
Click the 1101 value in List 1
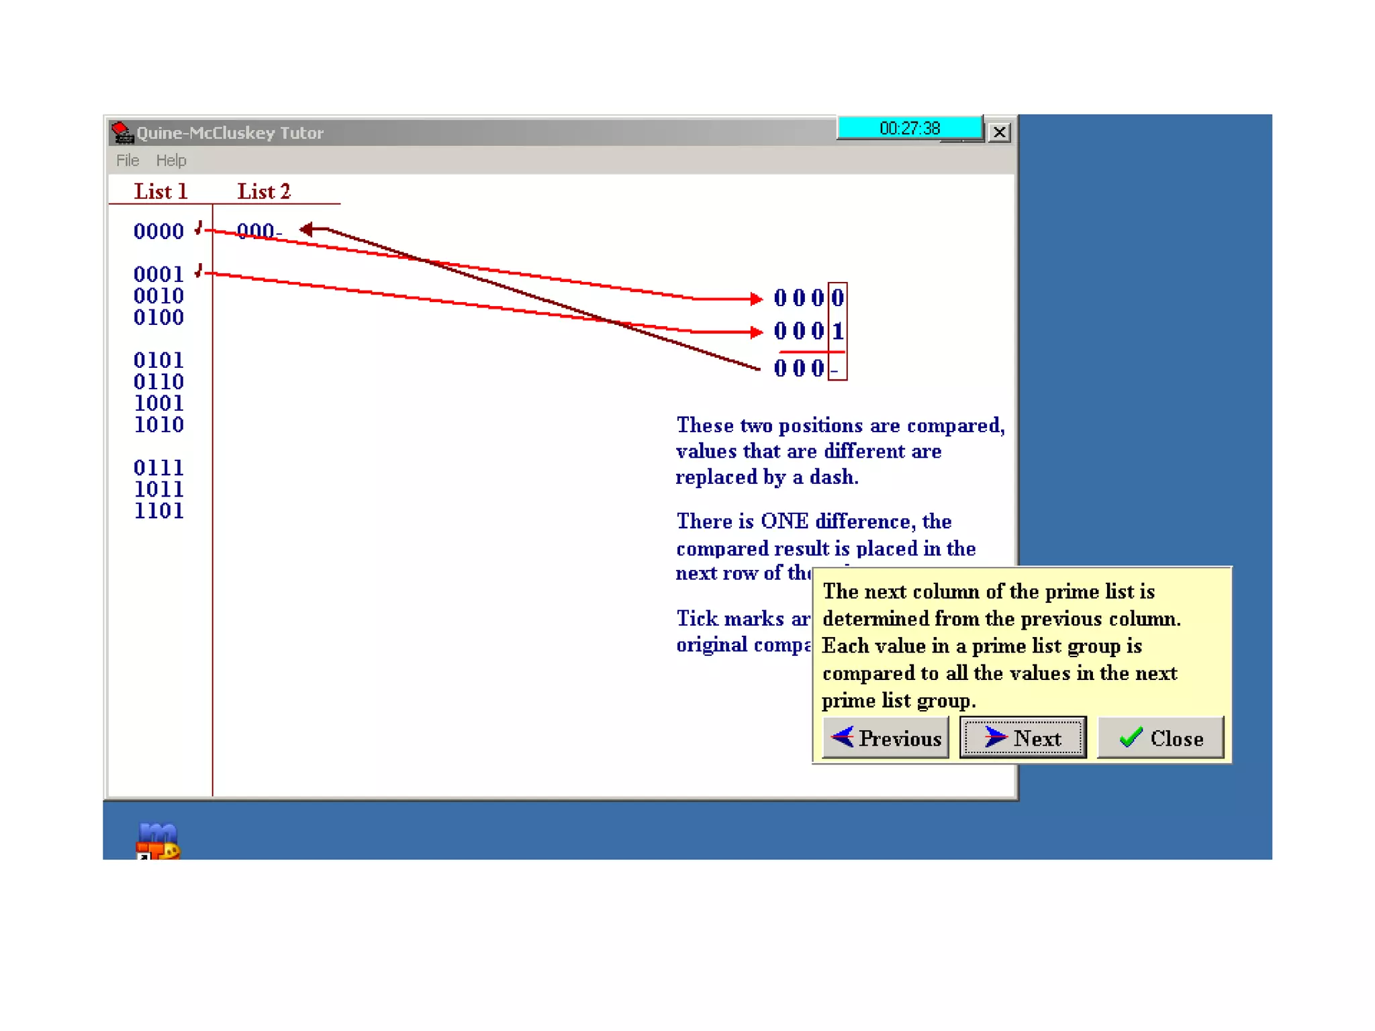(158, 511)
